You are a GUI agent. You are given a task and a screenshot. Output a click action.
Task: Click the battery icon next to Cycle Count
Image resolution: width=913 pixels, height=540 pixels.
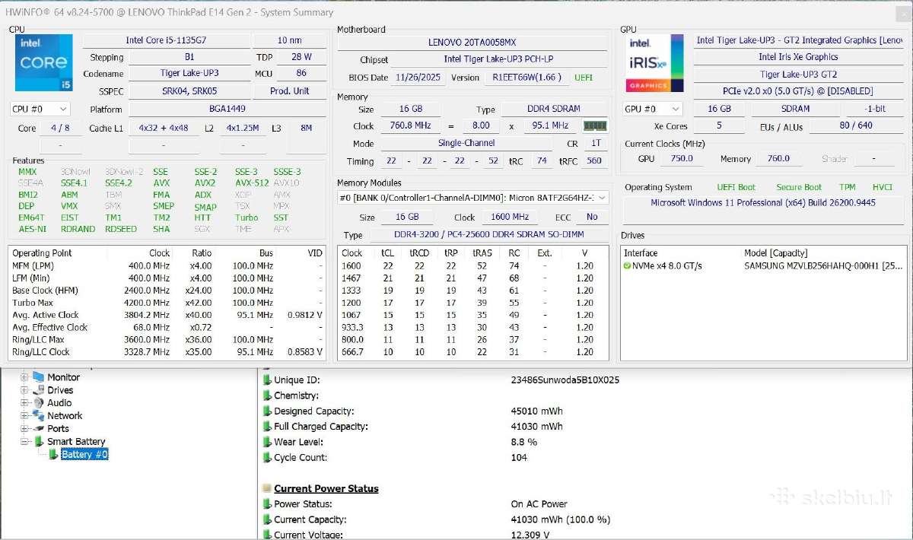(x=267, y=458)
